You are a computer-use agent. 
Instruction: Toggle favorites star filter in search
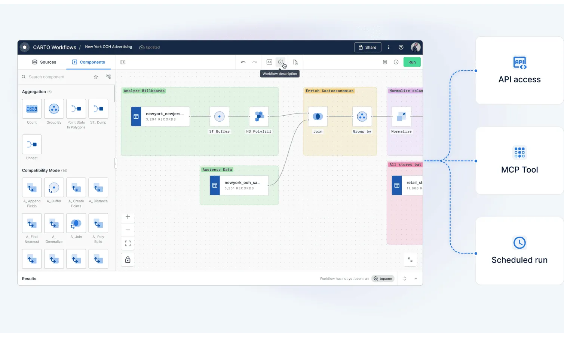click(x=96, y=77)
